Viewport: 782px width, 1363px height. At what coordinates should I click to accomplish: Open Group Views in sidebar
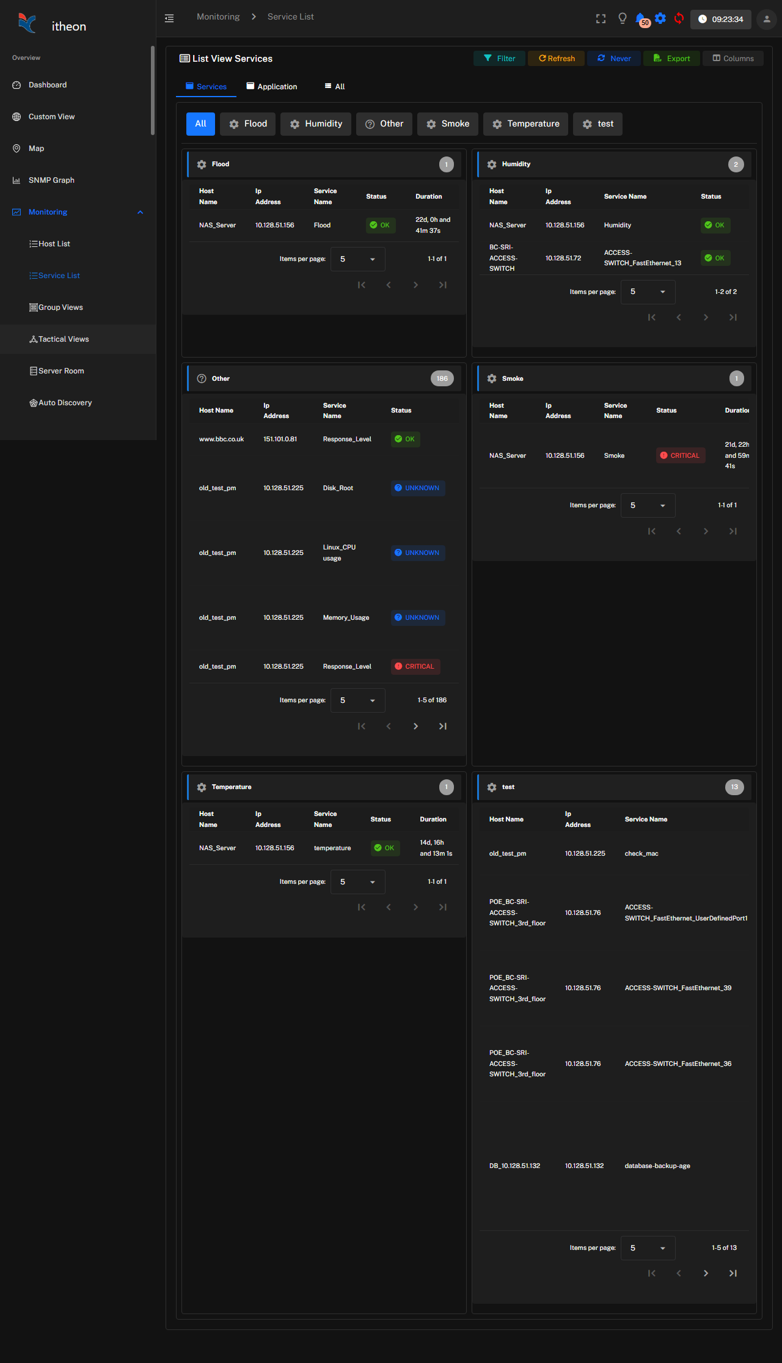(x=78, y=307)
